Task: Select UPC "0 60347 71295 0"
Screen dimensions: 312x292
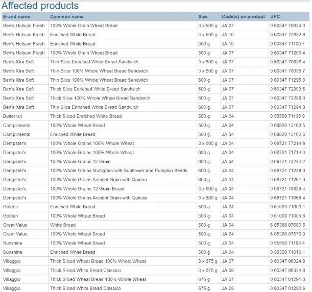Action: [287, 80]
